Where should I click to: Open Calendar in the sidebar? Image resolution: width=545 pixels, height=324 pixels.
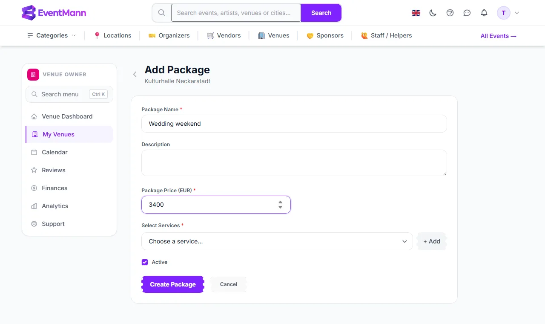pyautogui.click(x=69, y=152)
